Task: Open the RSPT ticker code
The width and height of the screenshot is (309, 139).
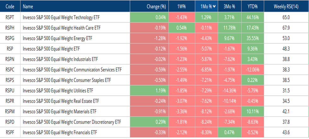Action: (x=10, y=18)
